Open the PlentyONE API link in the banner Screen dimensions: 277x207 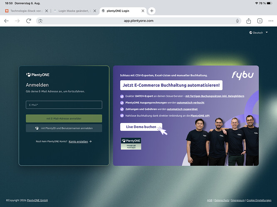(200, 116)
